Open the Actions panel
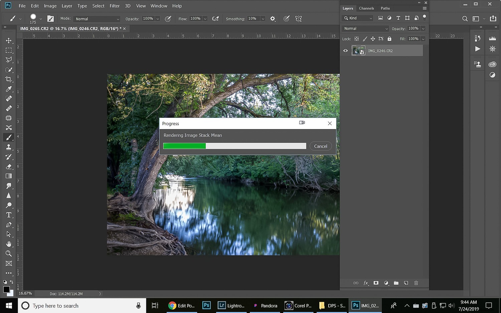The image size is (501, 313). (477, 49)
